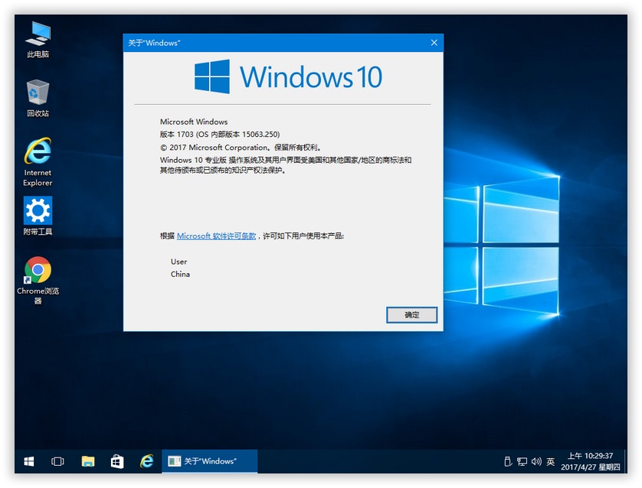Click the organization name China
The height and width of the screenshot is (488, 642).
pos(180,274)
